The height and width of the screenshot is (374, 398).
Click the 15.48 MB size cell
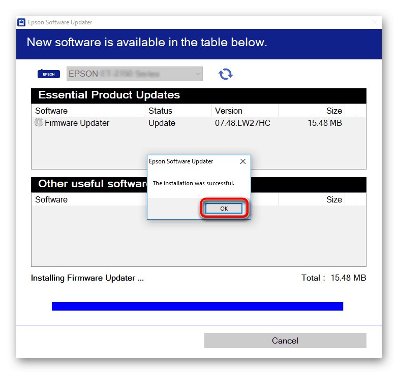tap(325, 123)
